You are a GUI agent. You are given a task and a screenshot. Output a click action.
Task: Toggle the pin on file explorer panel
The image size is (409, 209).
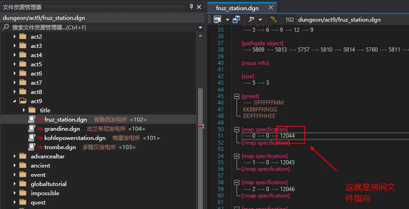(x=192, y=7)
